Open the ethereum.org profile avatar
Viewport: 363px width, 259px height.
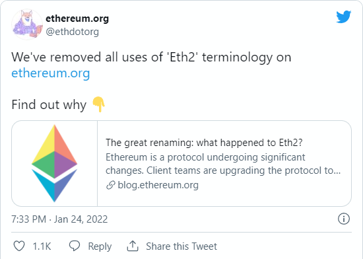[x=27, y=24]
